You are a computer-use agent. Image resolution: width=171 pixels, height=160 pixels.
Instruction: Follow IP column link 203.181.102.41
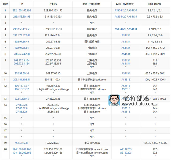point(22,80)
